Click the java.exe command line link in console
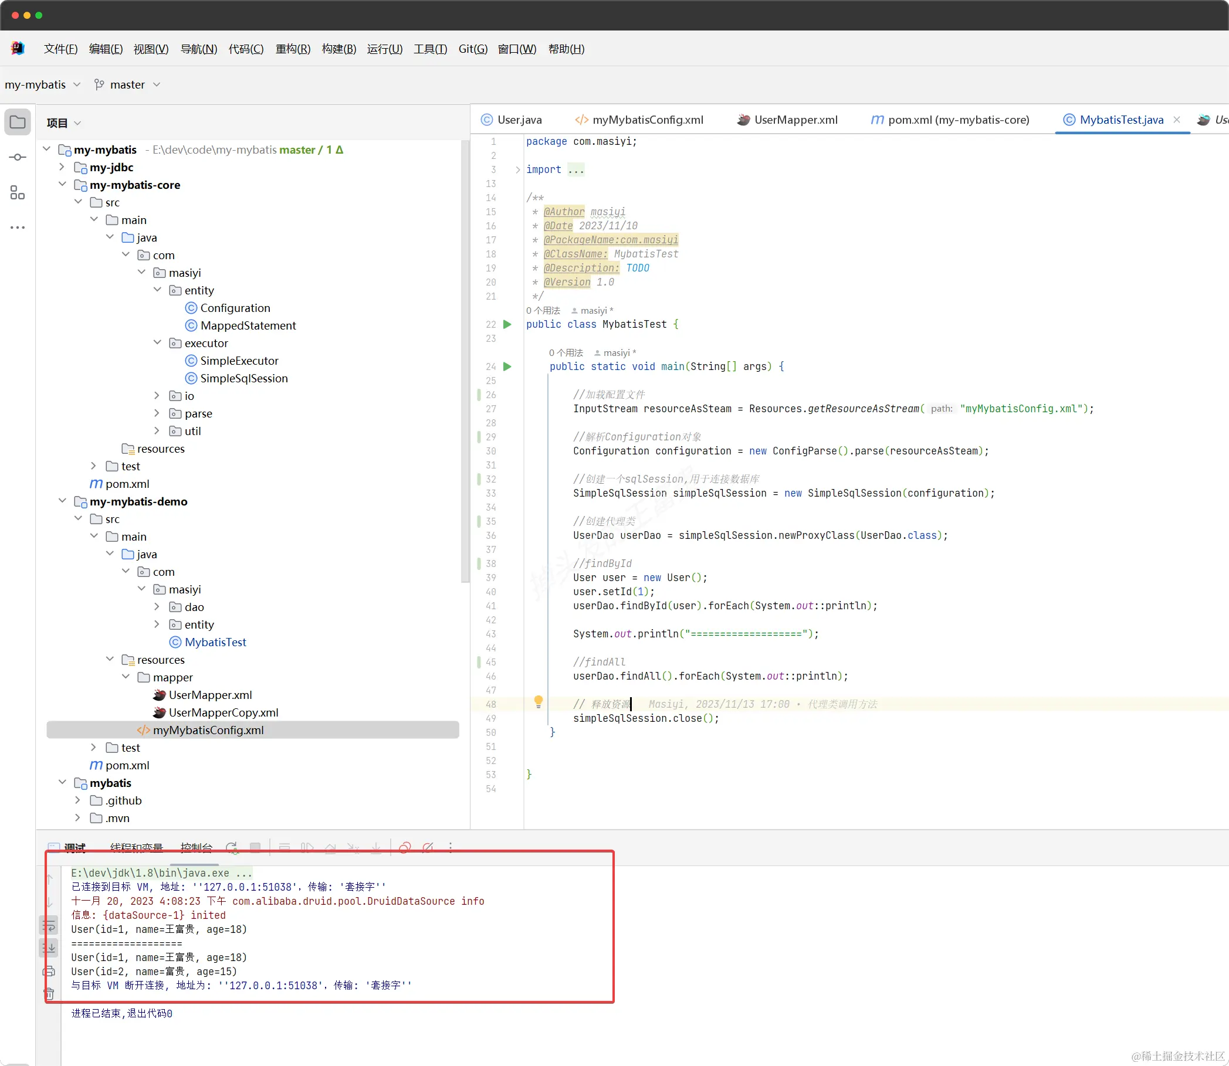This screenshot has width=1229, height=1066. pyautogui.click(x=161, y=873)
